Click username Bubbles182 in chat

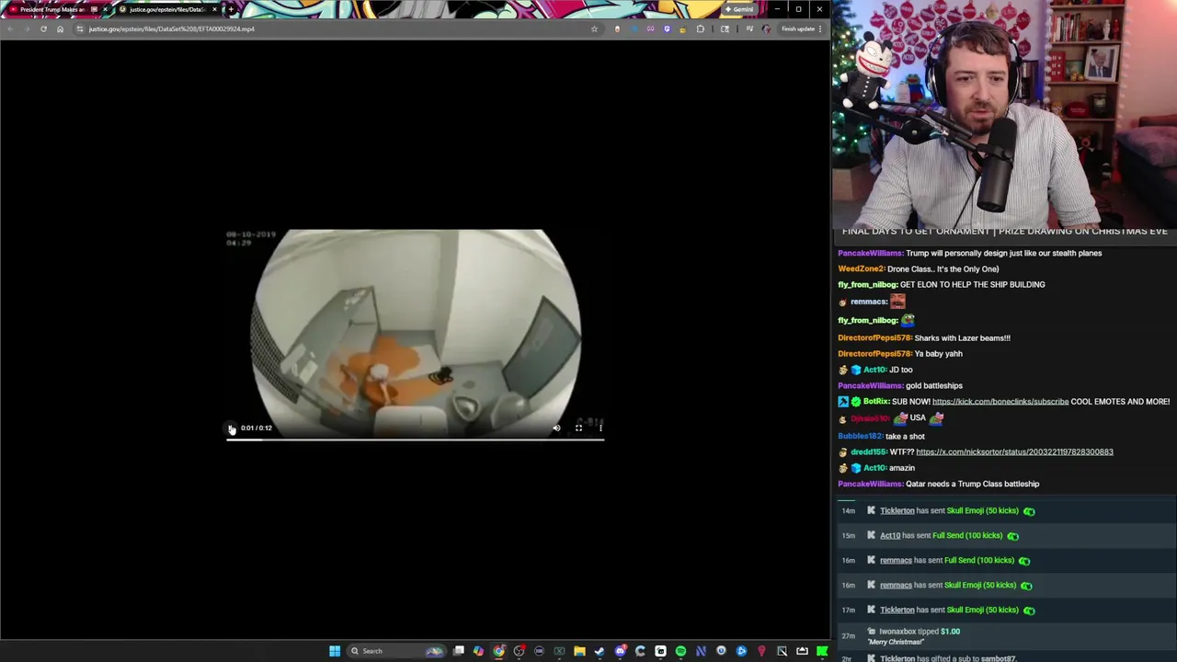(860, 436)
